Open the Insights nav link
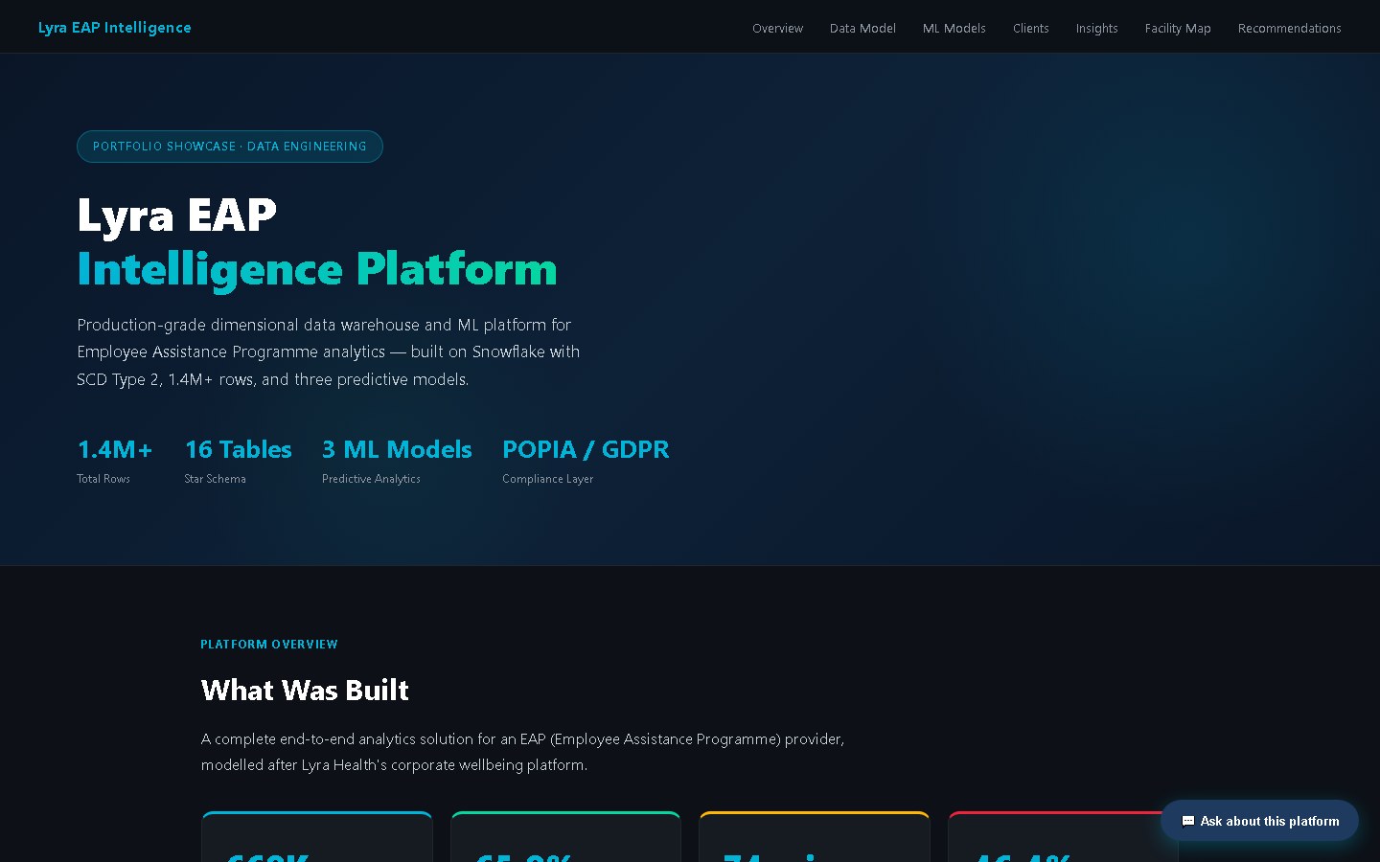The image size is (1380, 862). pyautogui.click(x=1096, y=29)
